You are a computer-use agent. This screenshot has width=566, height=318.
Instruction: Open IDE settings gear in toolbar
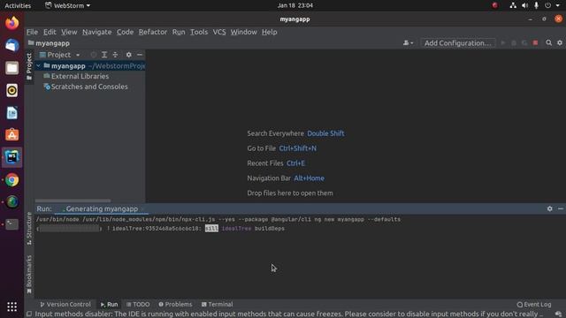click(x=560, y=43)
